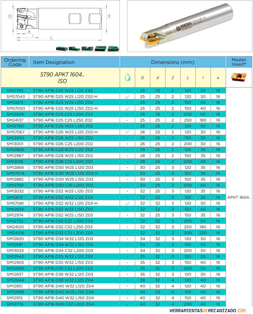Click the coolant checkmark in SM57043 row
This screenshot has width=253, height=314.
[x=127, y=97]
